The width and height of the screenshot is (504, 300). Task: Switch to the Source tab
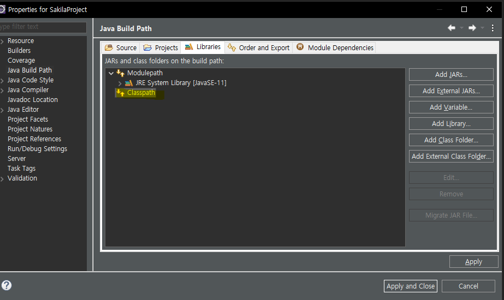(121, 47)
